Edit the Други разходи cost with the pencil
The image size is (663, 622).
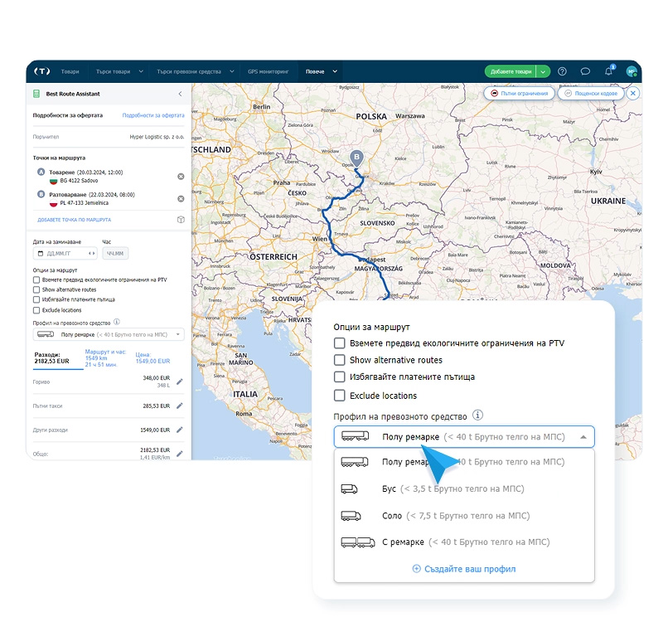tap(180, 430)
